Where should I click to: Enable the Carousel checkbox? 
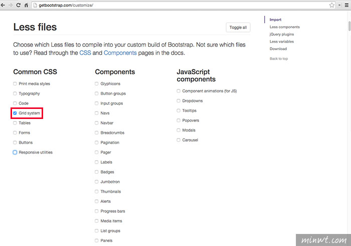[179, 140]
